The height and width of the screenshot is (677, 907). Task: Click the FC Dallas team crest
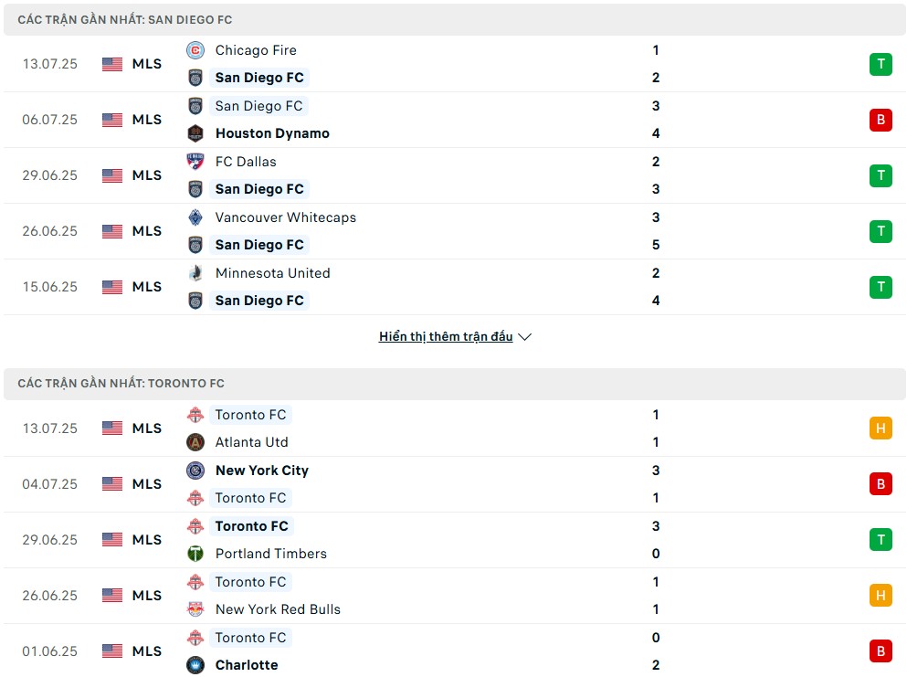point(195,162)
